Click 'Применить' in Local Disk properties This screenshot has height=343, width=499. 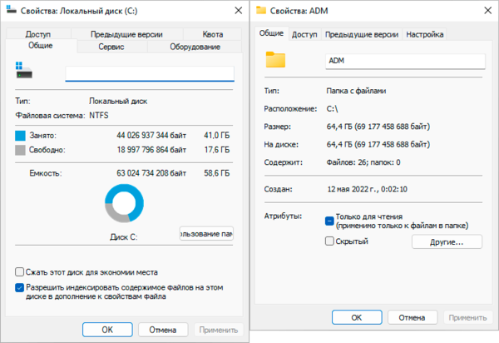[219, 330]
